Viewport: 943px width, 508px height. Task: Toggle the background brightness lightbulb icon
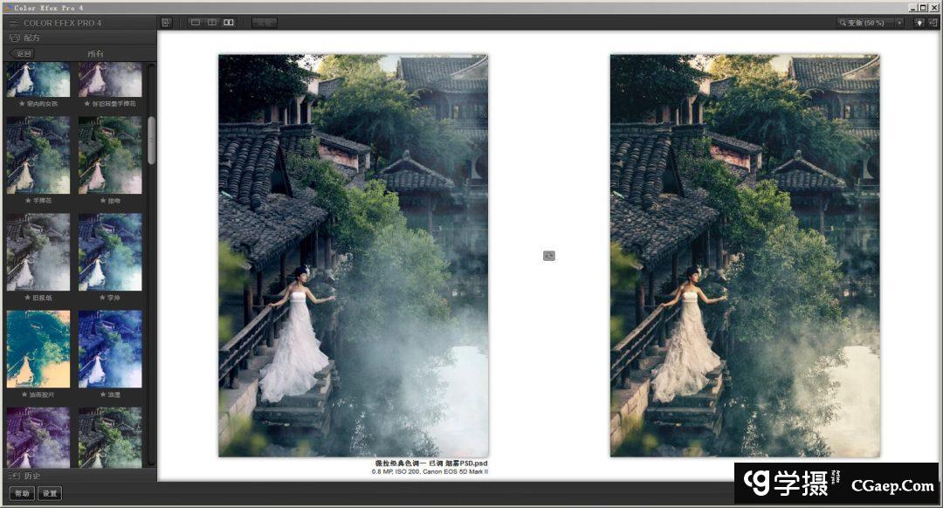coord(919,23)
